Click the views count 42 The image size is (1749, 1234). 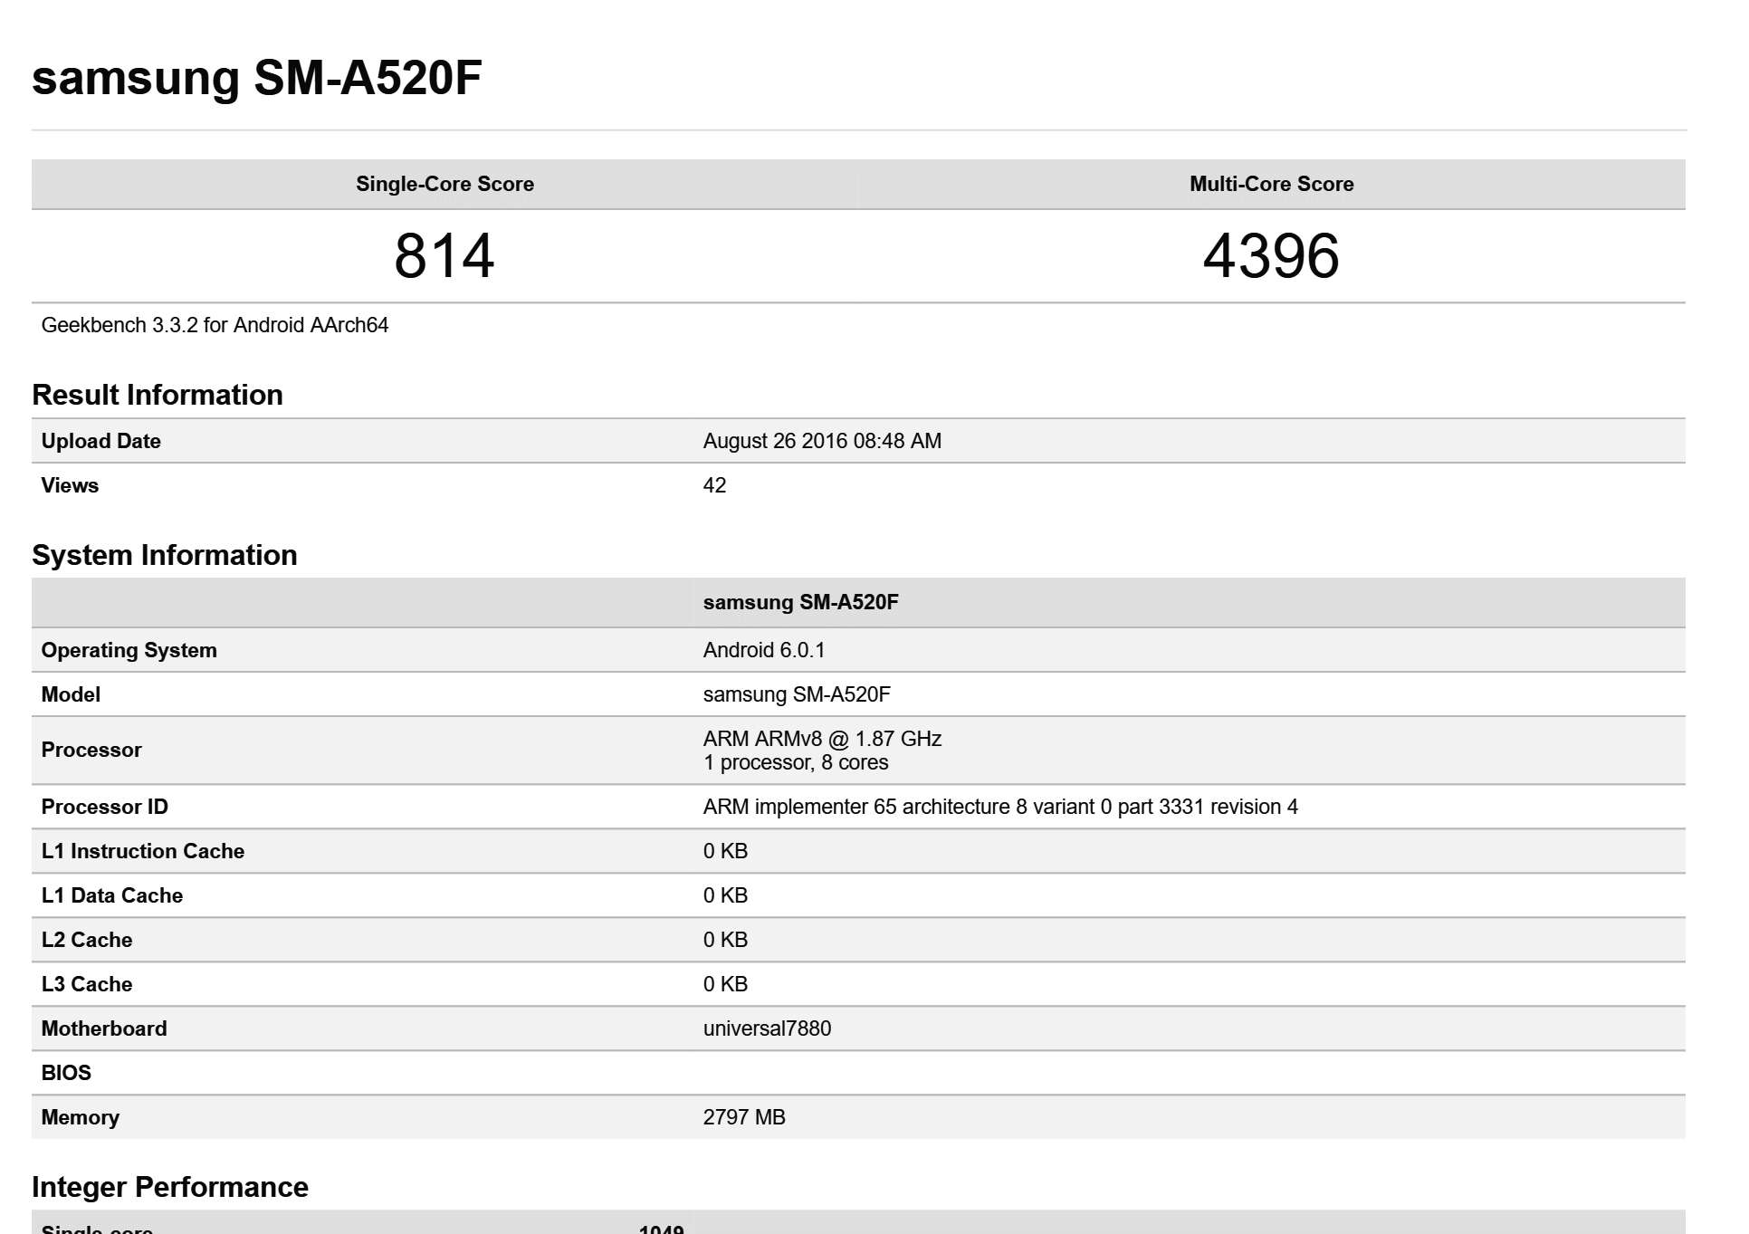[x=714, y=485]
